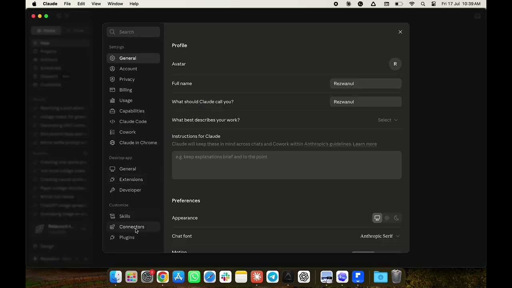512x288 pixels.
Task: Open Developer settings
Action: coord(133,190)
